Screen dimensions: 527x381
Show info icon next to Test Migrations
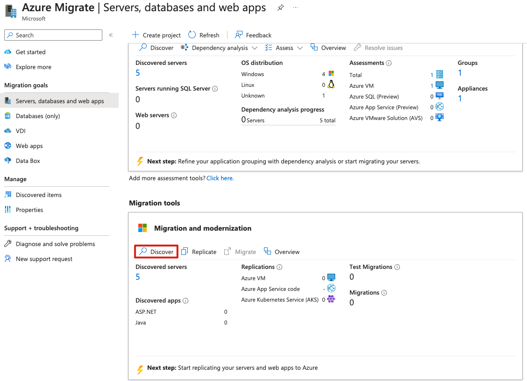[x=397, y=267]
